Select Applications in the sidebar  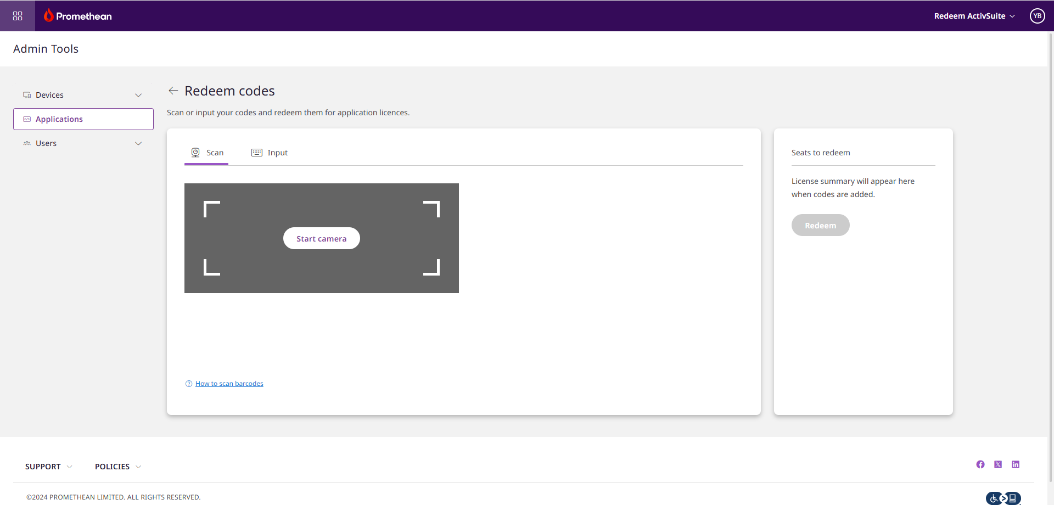click(83, 119)
